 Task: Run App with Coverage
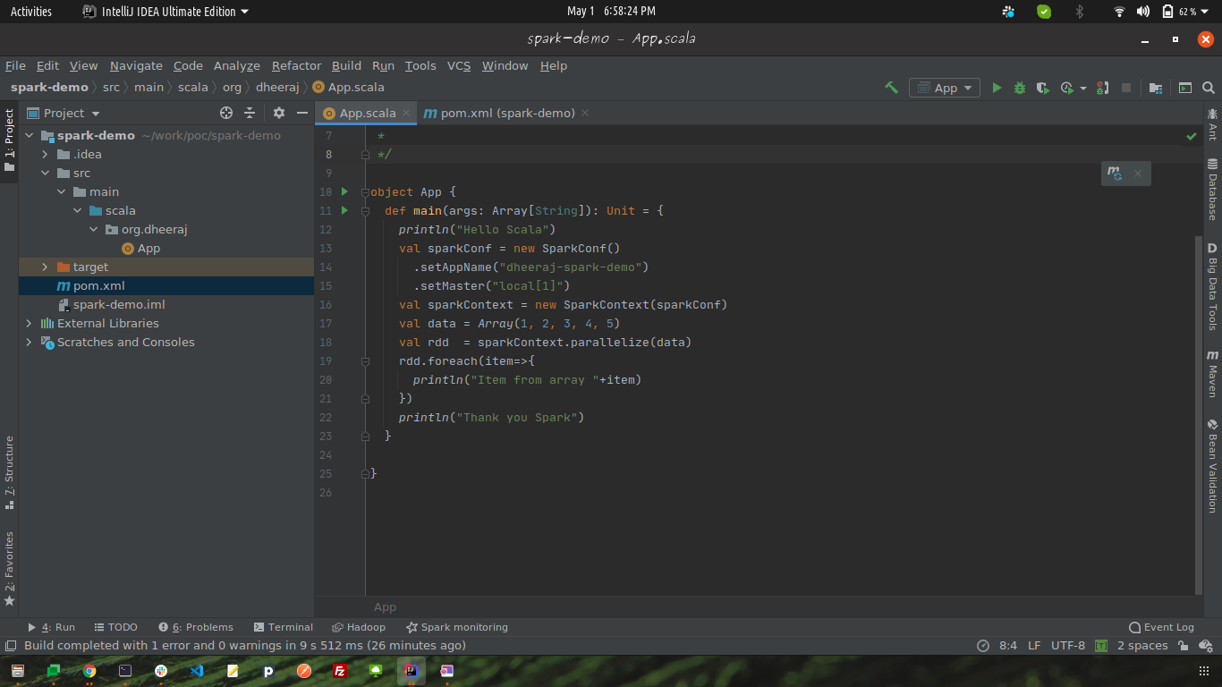click(1041, 88)
